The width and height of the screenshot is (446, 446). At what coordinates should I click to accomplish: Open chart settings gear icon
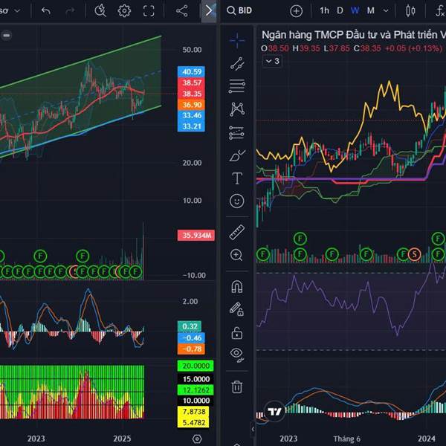pyautogui.click(x=124, y=11)
